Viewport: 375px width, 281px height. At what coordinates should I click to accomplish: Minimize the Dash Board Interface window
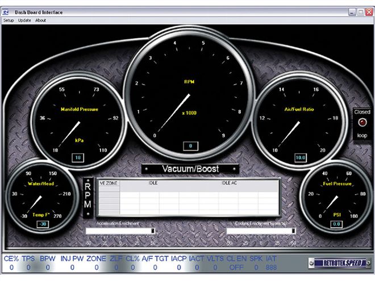[x=352, y=12]
